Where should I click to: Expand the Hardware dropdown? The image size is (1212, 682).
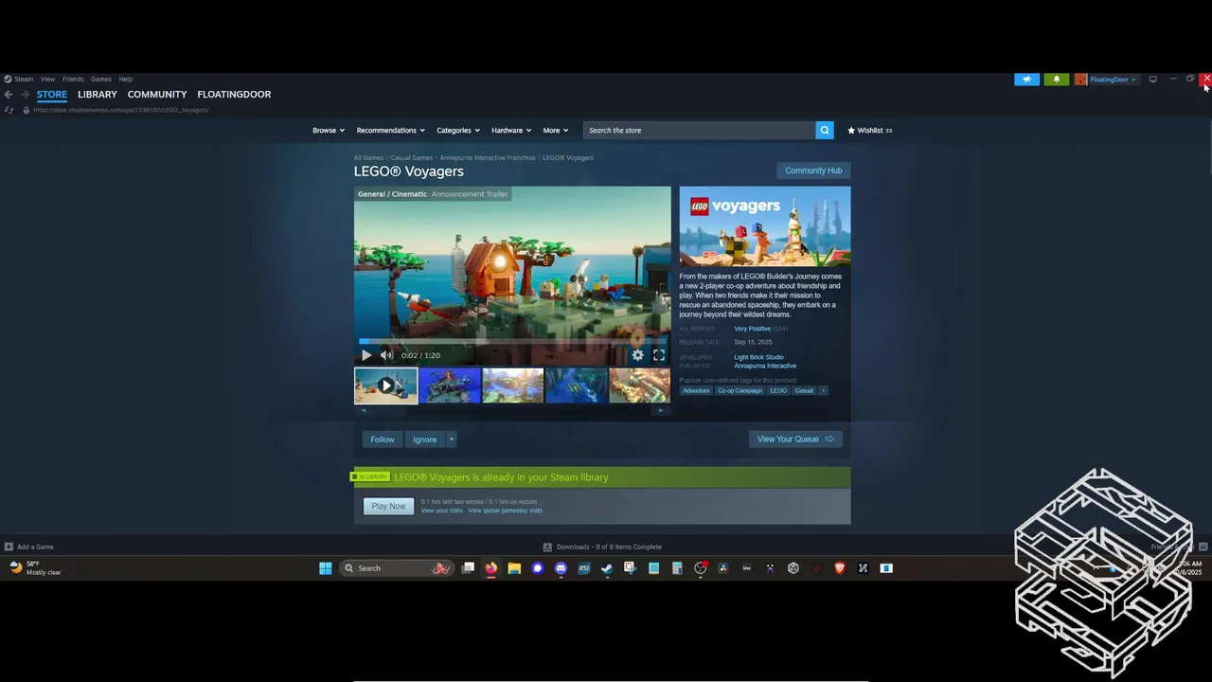511,130
